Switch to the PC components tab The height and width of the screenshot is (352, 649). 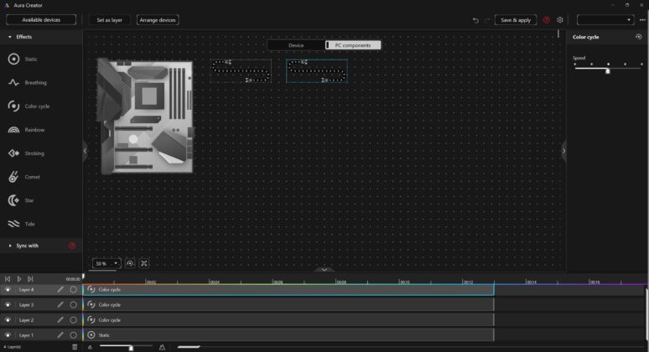[353, 45]
